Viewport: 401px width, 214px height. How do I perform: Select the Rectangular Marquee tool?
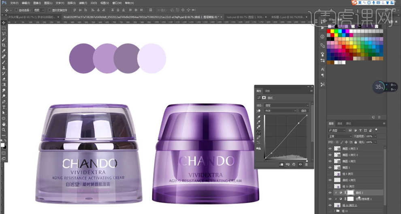tap(4, 28)
